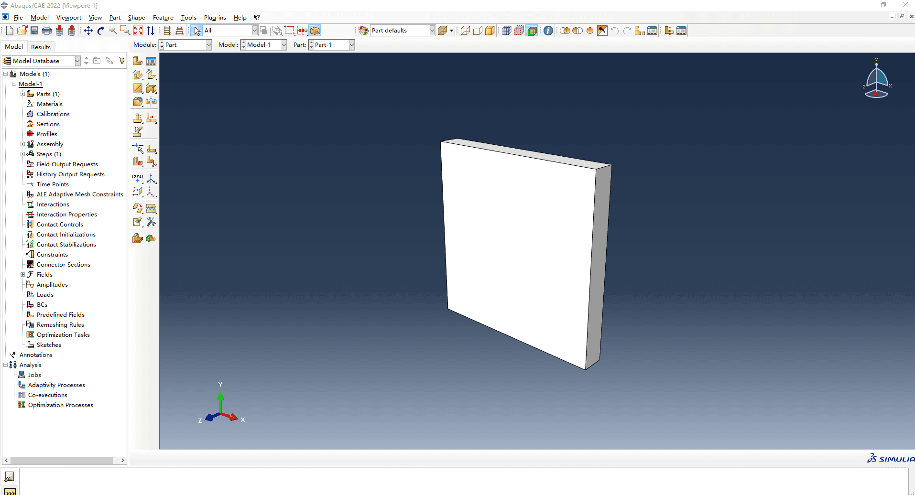915x495 pixels.
Task: Open the Part Manager
Action: pos(151,61)
